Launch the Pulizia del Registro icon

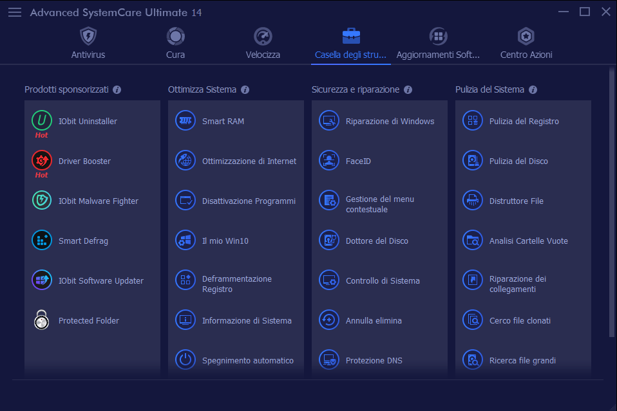point(473,121)
